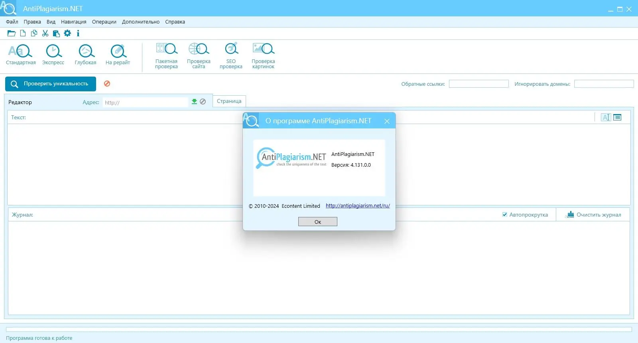Close the О программе dialog with X
This screenshot has width=638, height=343.
387,121
